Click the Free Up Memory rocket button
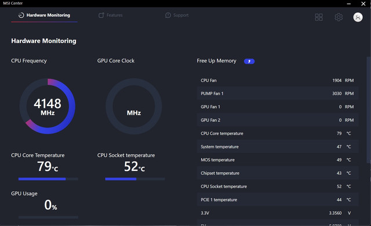 [249, 61]
